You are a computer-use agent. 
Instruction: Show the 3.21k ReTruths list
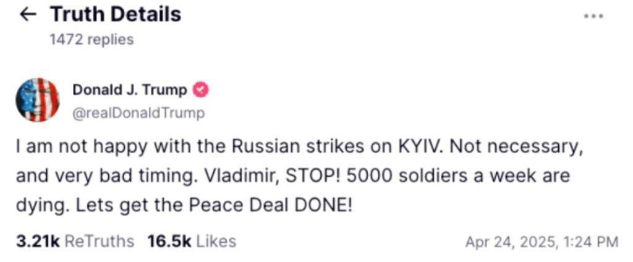click(75, 241)
